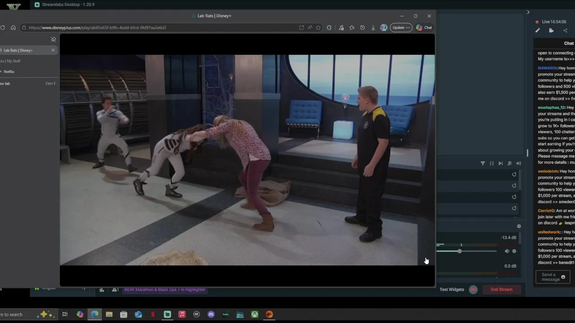Toggle mute event alerts icon
This screenshot has height=323, width=575.
pos(509,163)
